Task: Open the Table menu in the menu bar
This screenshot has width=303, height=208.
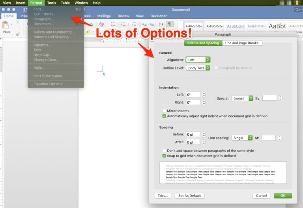Action: pos(65,3)
